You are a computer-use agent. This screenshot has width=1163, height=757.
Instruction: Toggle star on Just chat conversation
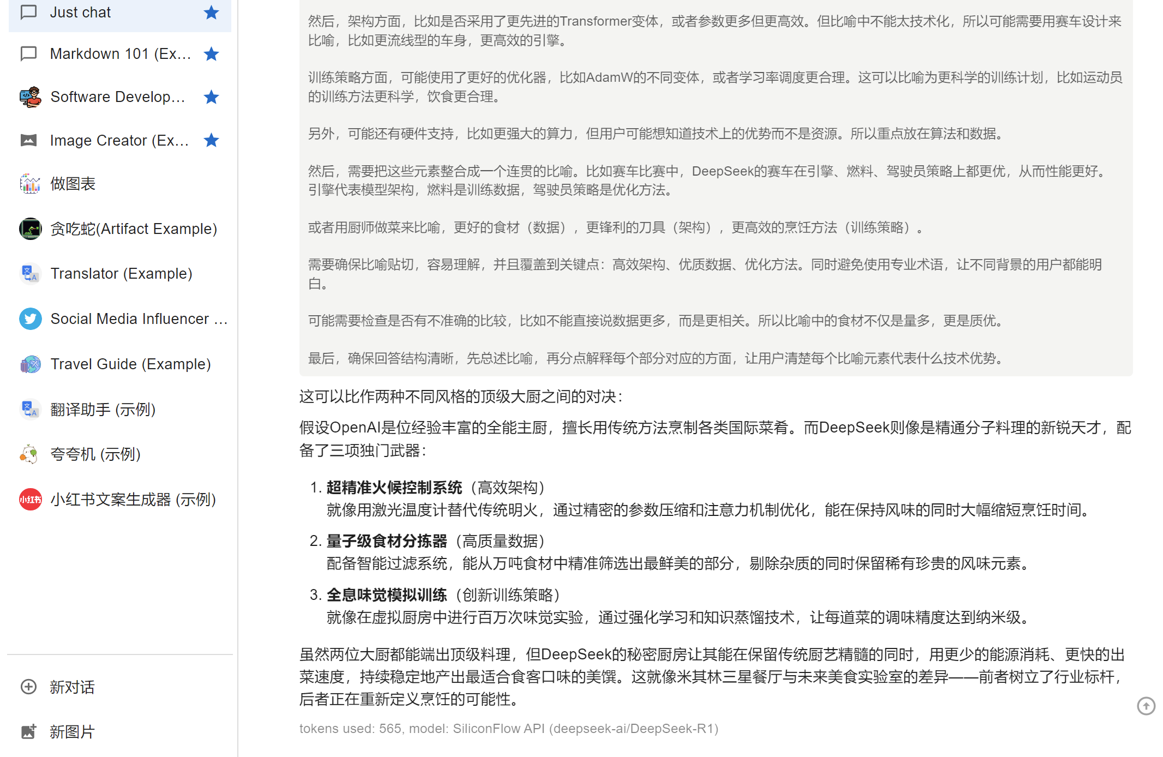pyautogui.click(x=211, y=13)
